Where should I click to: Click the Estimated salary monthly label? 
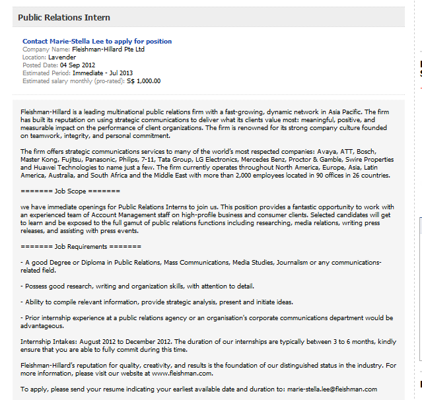click(x=73, y=81)
